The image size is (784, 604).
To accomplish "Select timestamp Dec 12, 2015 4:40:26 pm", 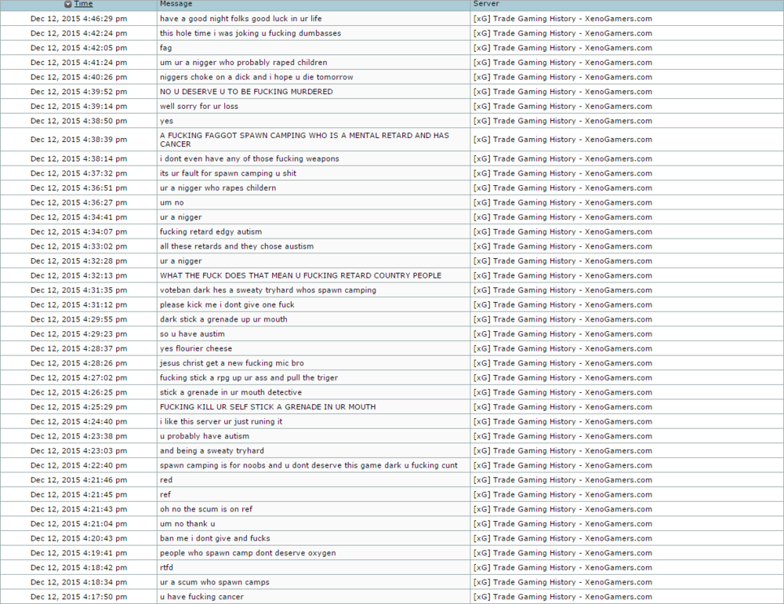I will click(78, 77).
